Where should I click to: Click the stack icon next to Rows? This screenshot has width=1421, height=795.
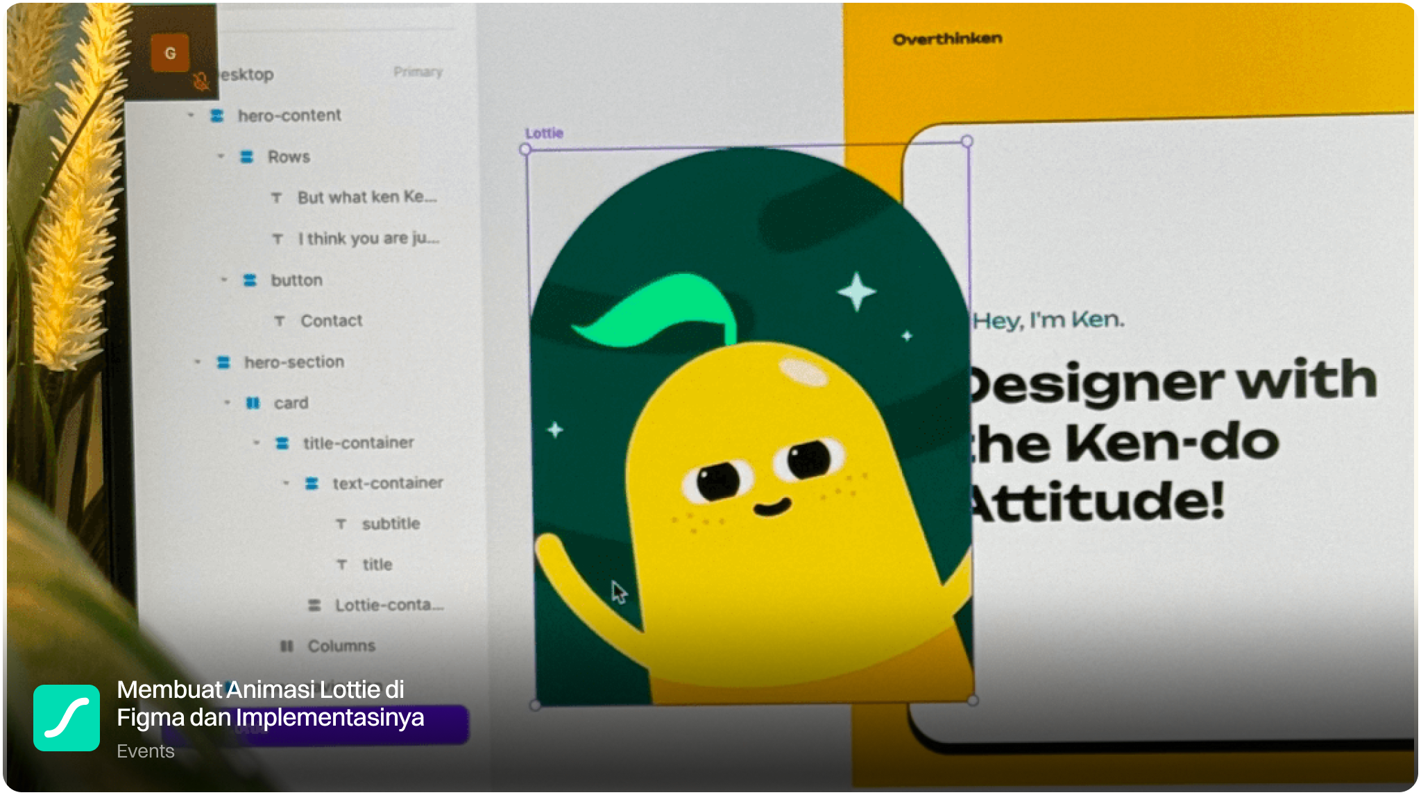[246, 157]
